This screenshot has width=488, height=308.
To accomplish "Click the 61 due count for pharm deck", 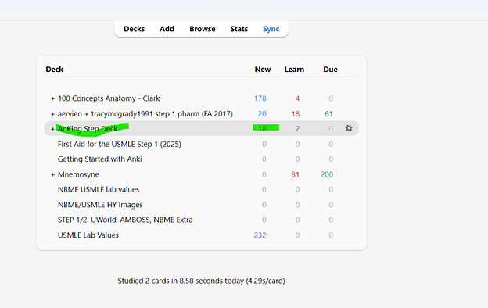I will 328,114.
